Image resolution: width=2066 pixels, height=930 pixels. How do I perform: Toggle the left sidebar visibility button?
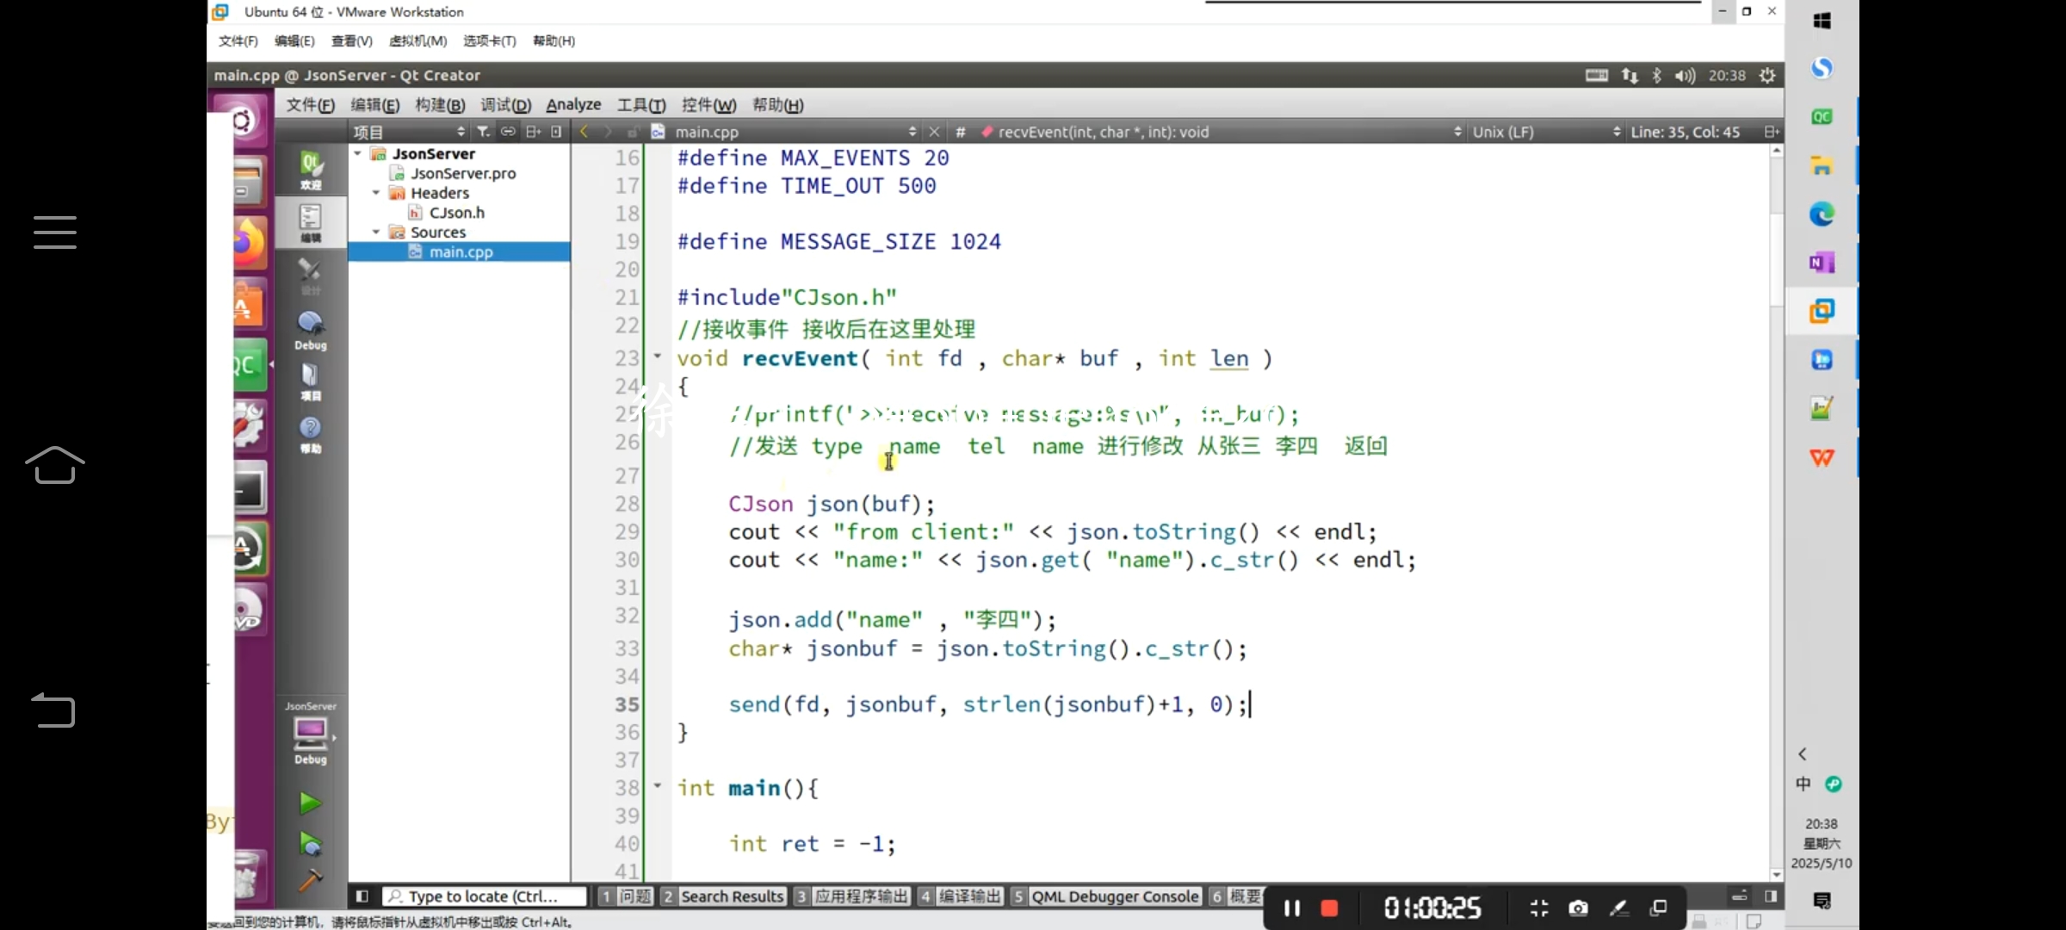tap(362, 896)
